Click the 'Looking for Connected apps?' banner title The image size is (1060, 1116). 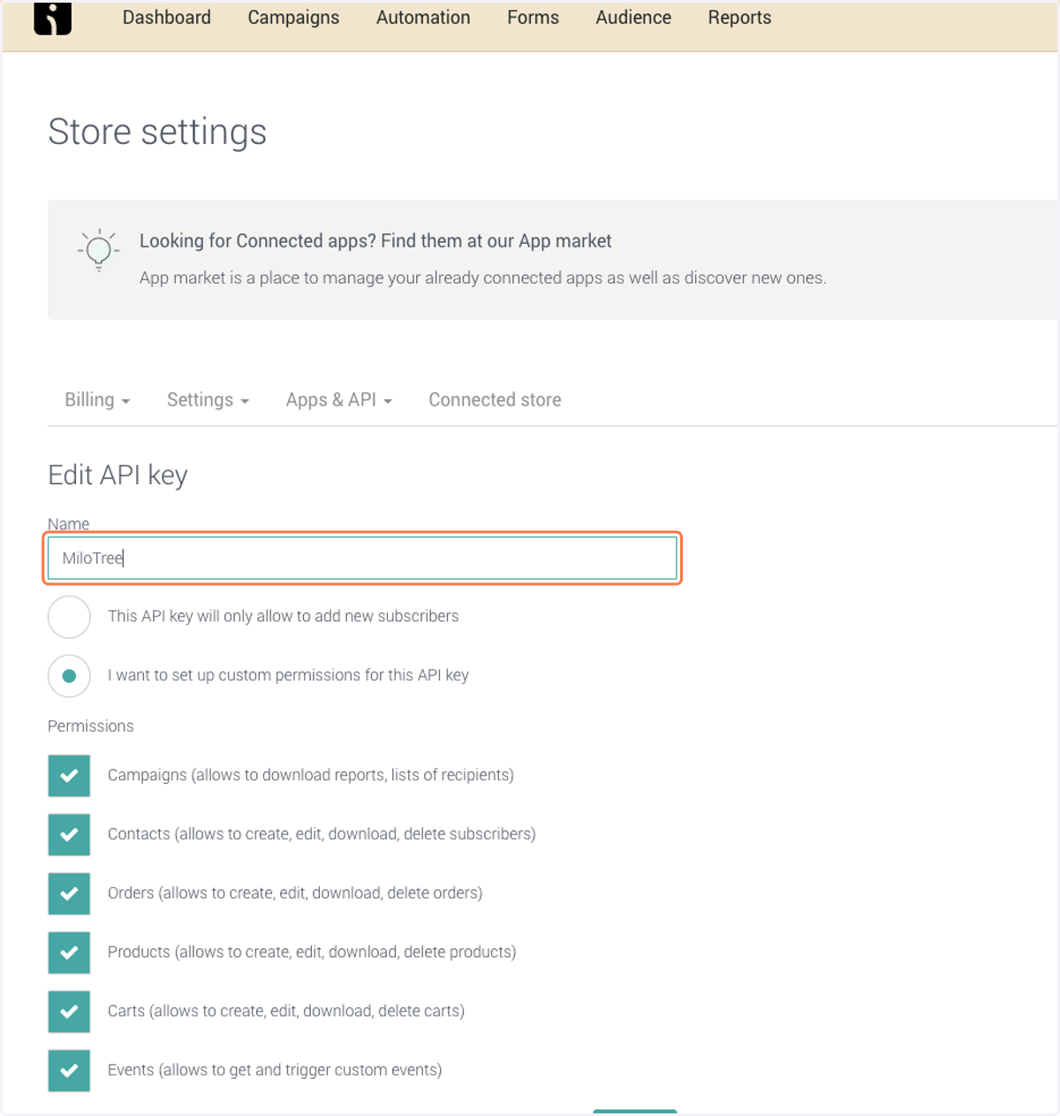tap(375, 241)
